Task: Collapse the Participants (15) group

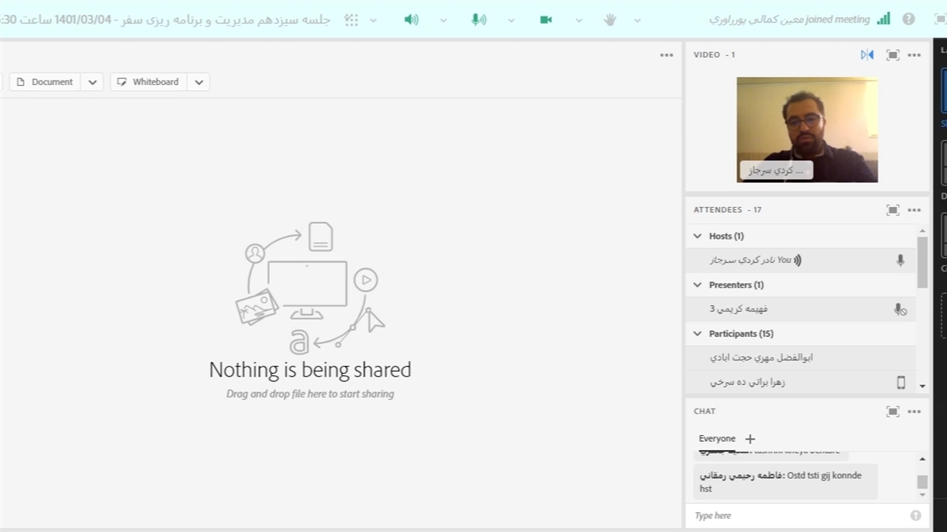Action: 698,333
